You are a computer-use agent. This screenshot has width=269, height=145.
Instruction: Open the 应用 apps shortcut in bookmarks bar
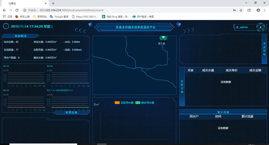click(8, 16)
